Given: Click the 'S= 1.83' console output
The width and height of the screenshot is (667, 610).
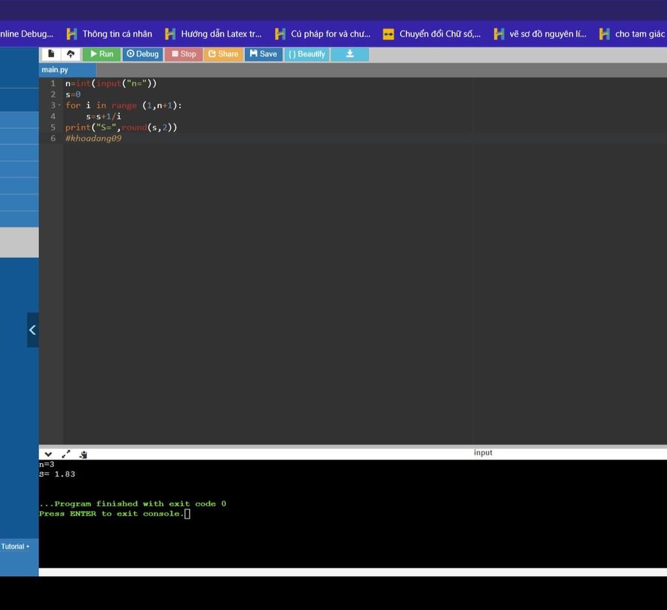Looking at the screenshot, I should pos(57,474).
